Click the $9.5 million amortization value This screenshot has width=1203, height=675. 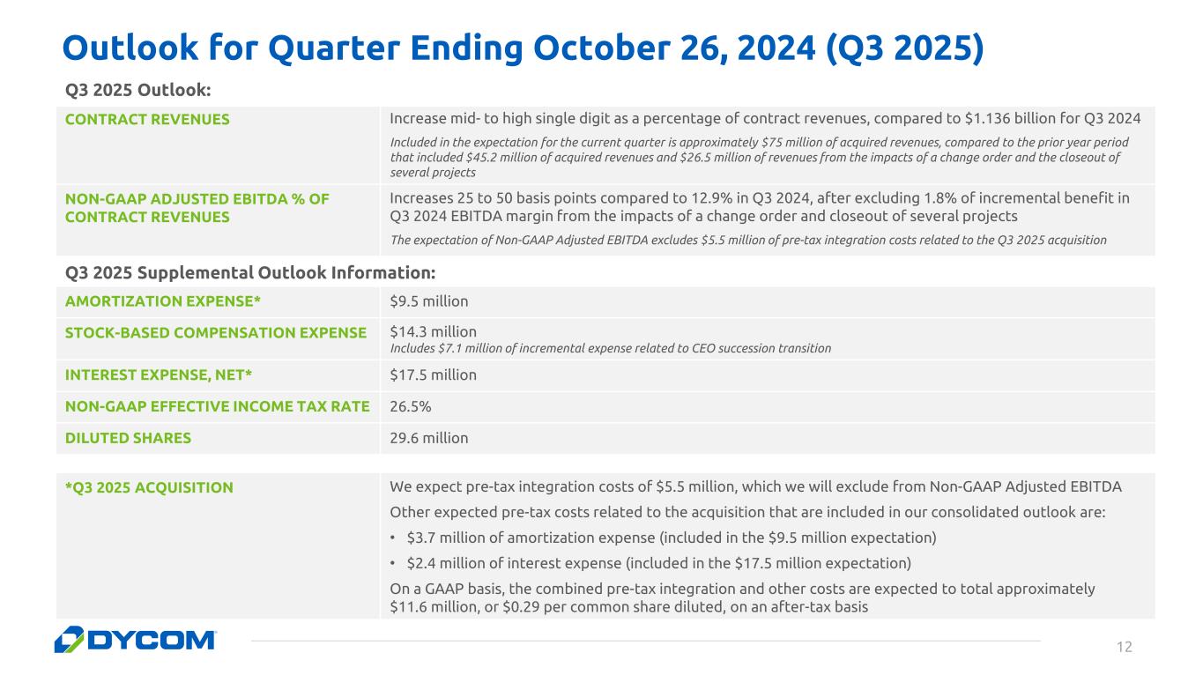tap(429, 301)
